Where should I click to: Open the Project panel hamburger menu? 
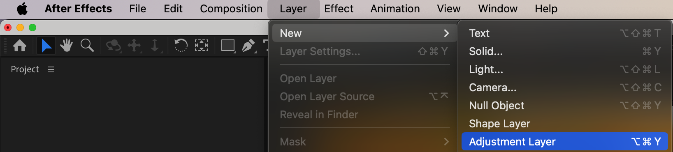51,69
